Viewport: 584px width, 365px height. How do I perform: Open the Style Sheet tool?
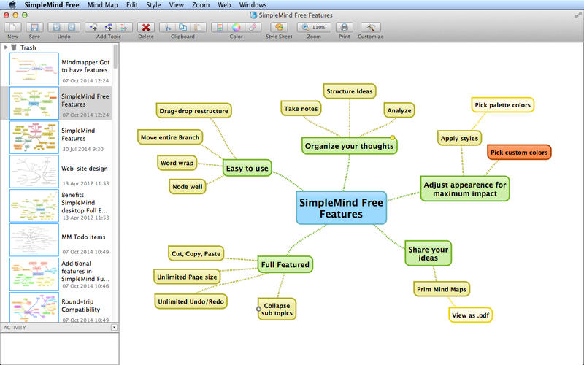click(x=278, y=27)
